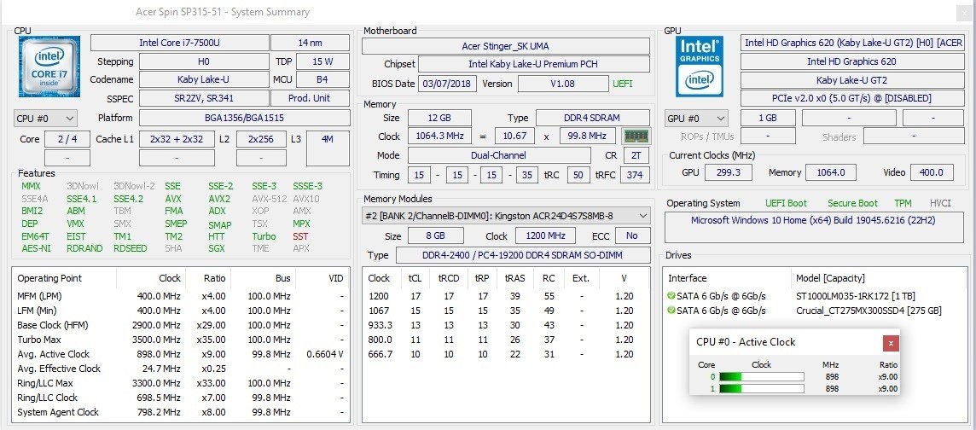Click the Secure Boot label

pyautogui.click(x=852, y=204)
